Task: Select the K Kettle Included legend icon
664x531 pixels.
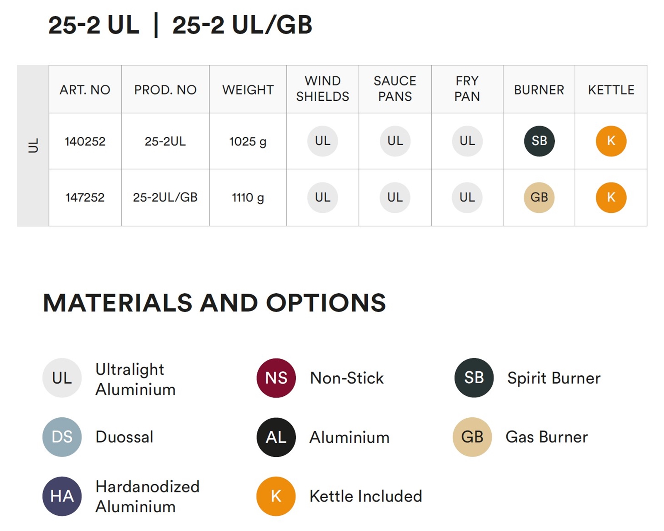Action: click(276, 496)
